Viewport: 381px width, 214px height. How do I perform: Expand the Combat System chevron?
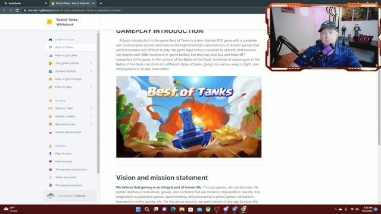pos(91,71)
